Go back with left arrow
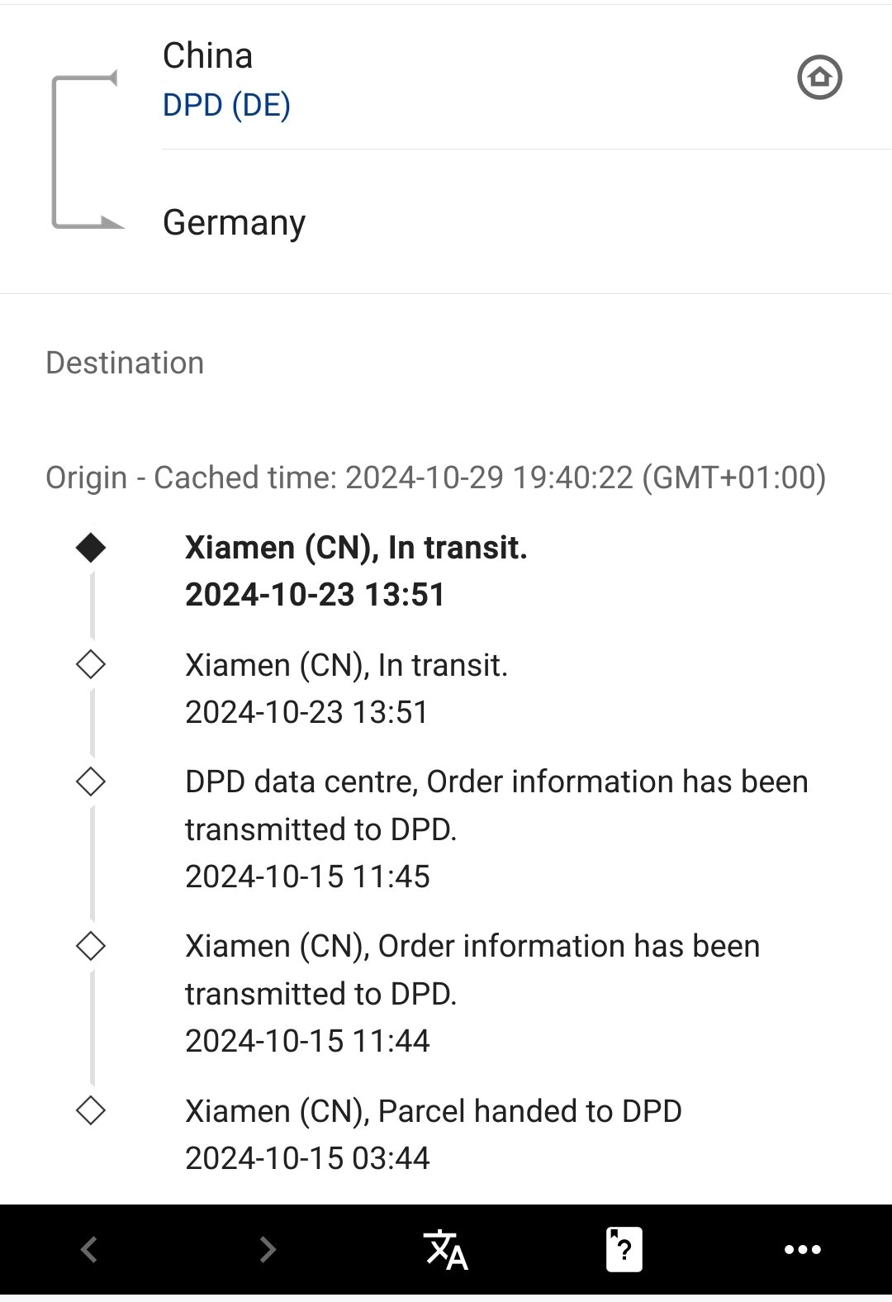Viewport: 892px width, 1302px height. [x=89, y=1249]
